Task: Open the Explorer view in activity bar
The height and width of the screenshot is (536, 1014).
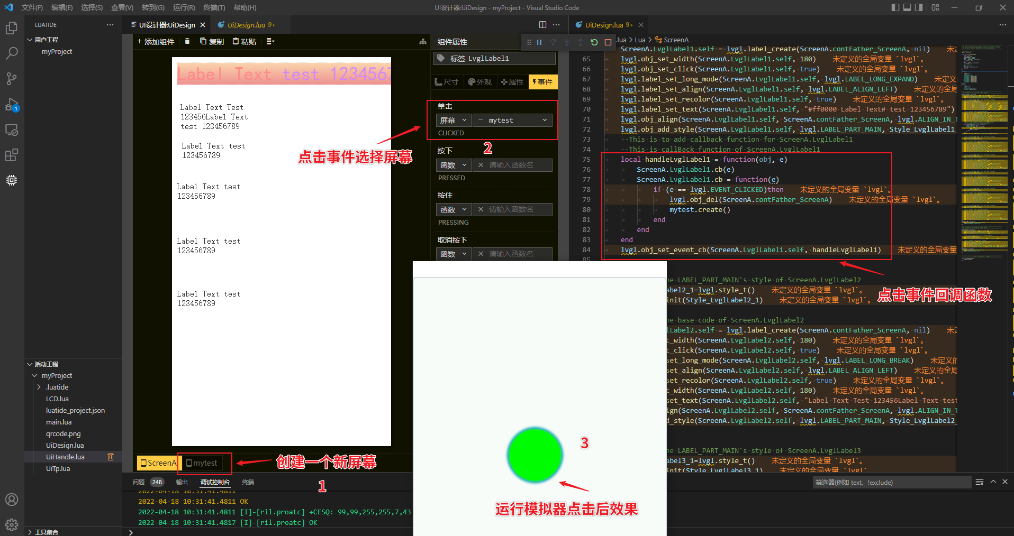Action: tap(12, 28)
